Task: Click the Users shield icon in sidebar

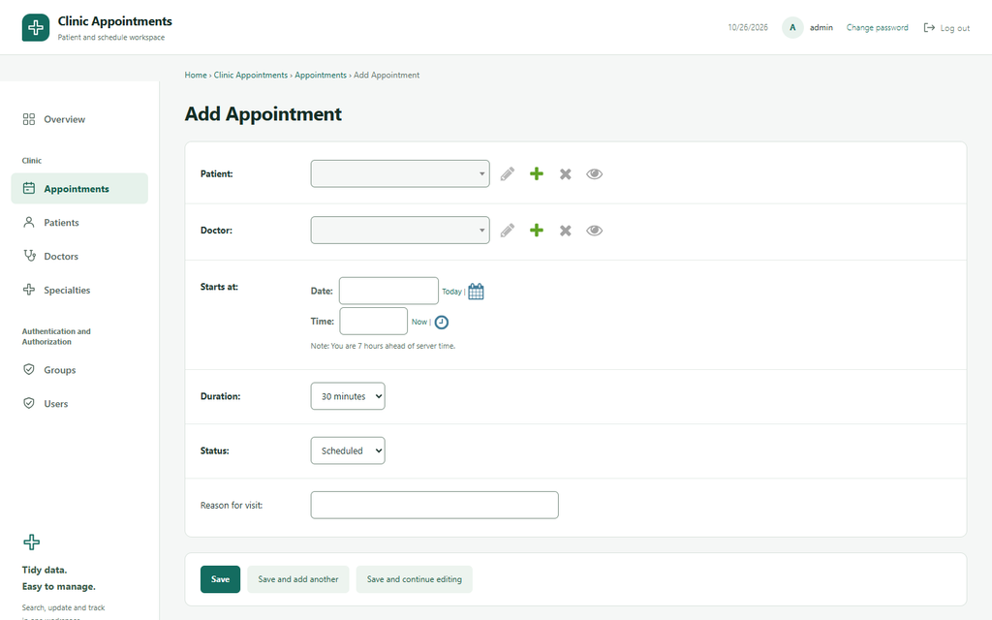Action: point(29,403)
